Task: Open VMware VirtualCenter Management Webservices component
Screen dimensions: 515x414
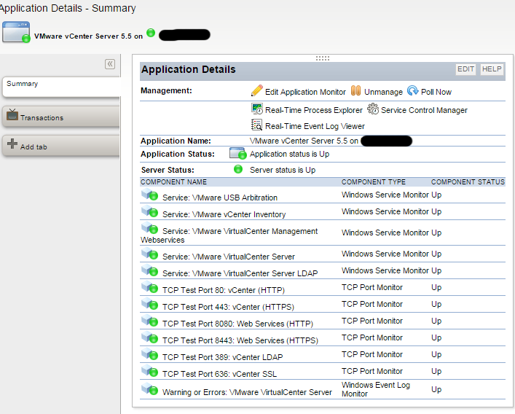Action: click(229, 235)
